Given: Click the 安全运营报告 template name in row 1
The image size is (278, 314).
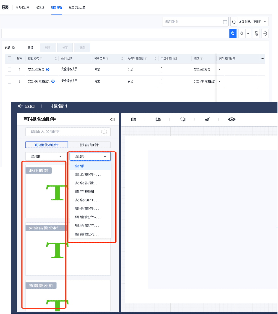Looking at the screenshot, I should tap(36, 69).
